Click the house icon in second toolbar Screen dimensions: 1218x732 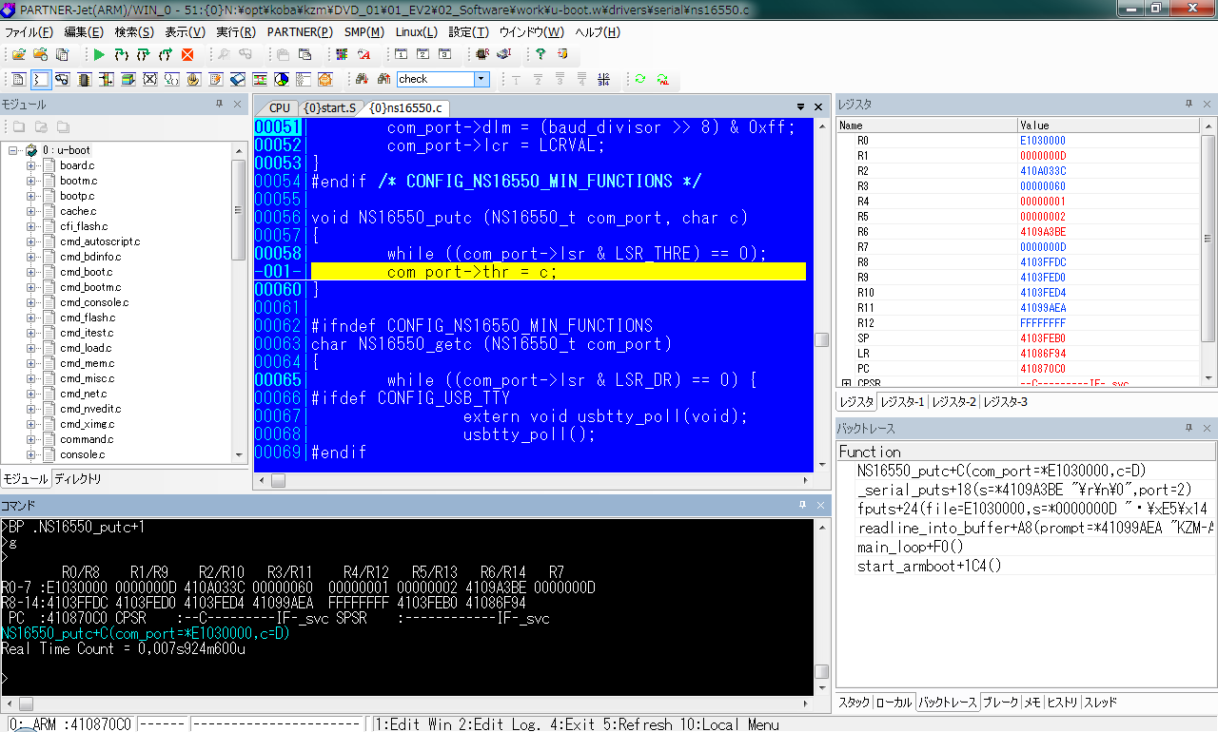[x=325, y=80]
